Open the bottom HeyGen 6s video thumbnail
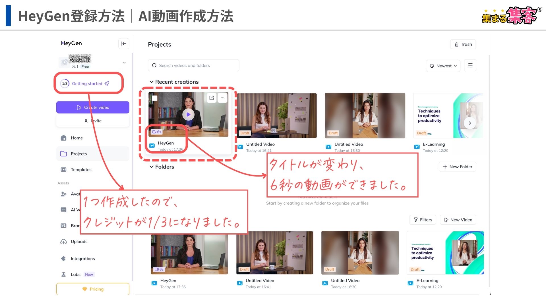Image resolution: width=546 pixels, height=307 pixels. [x=189, y=254]
